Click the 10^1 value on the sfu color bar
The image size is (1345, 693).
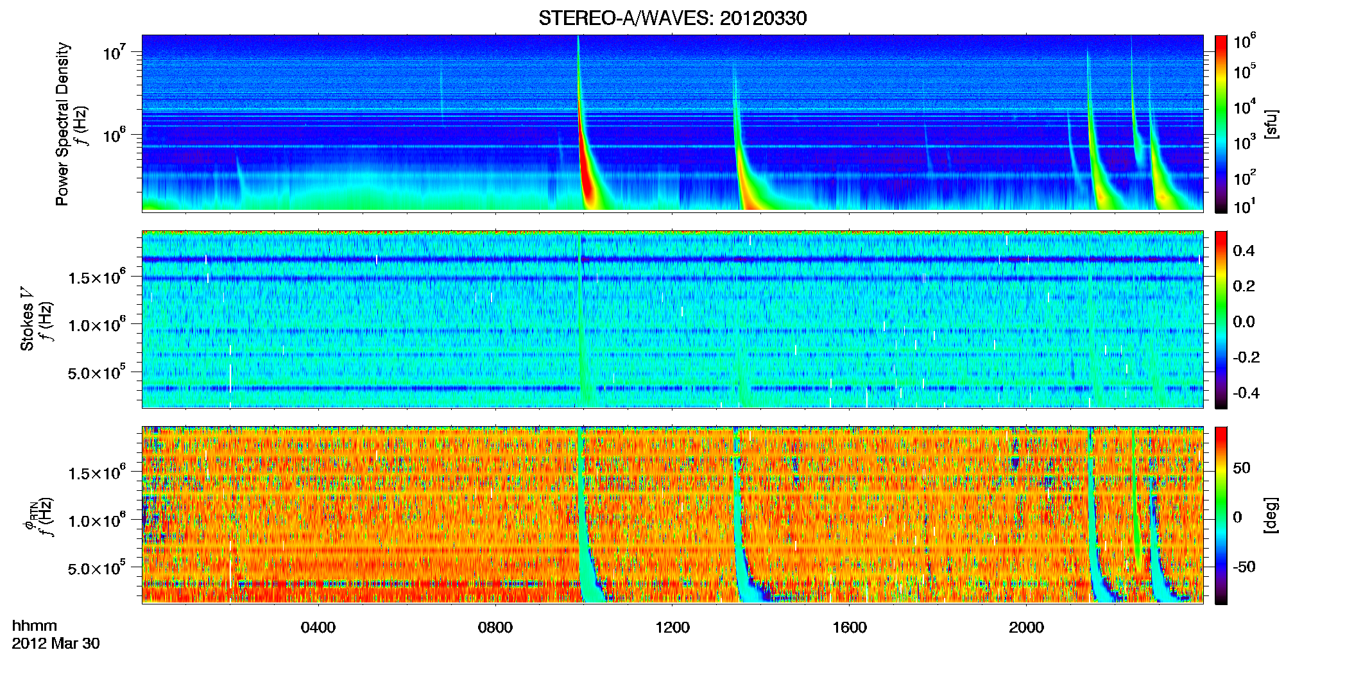point(1244,206)
